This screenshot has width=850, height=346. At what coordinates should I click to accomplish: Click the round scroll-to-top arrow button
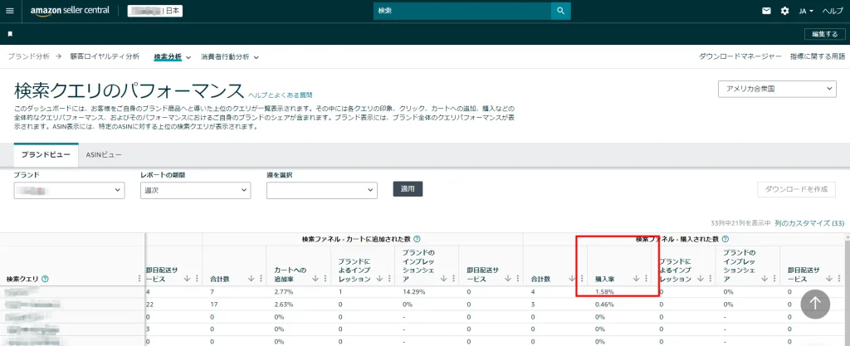click(815, 304)
